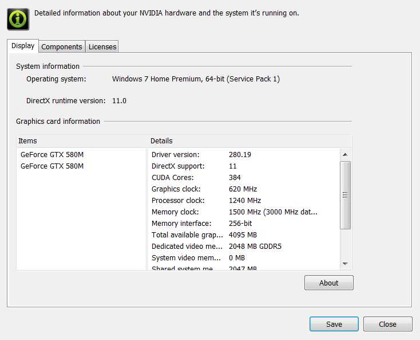Click the Save button
The image size is (420, 340).
coord(334,324)
